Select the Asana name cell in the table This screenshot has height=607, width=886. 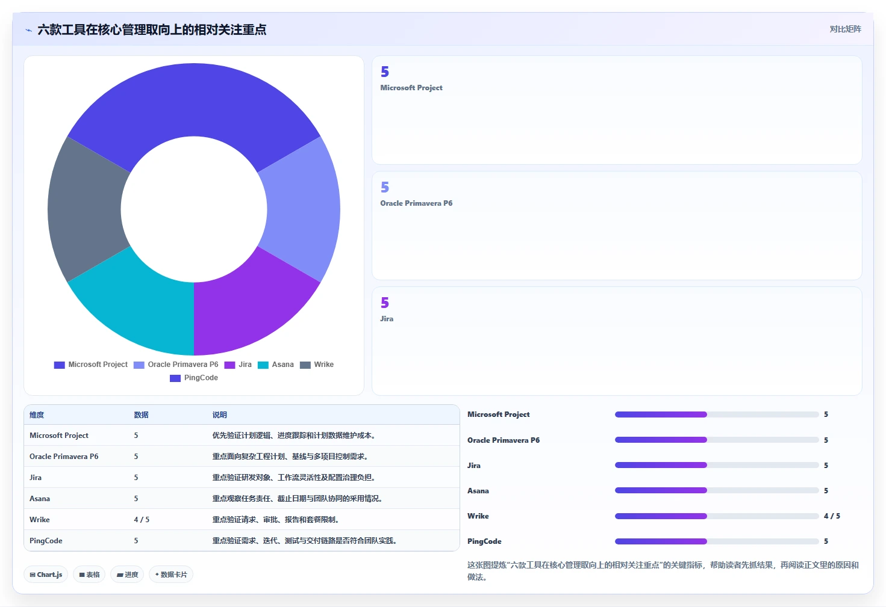click(40, 499)
